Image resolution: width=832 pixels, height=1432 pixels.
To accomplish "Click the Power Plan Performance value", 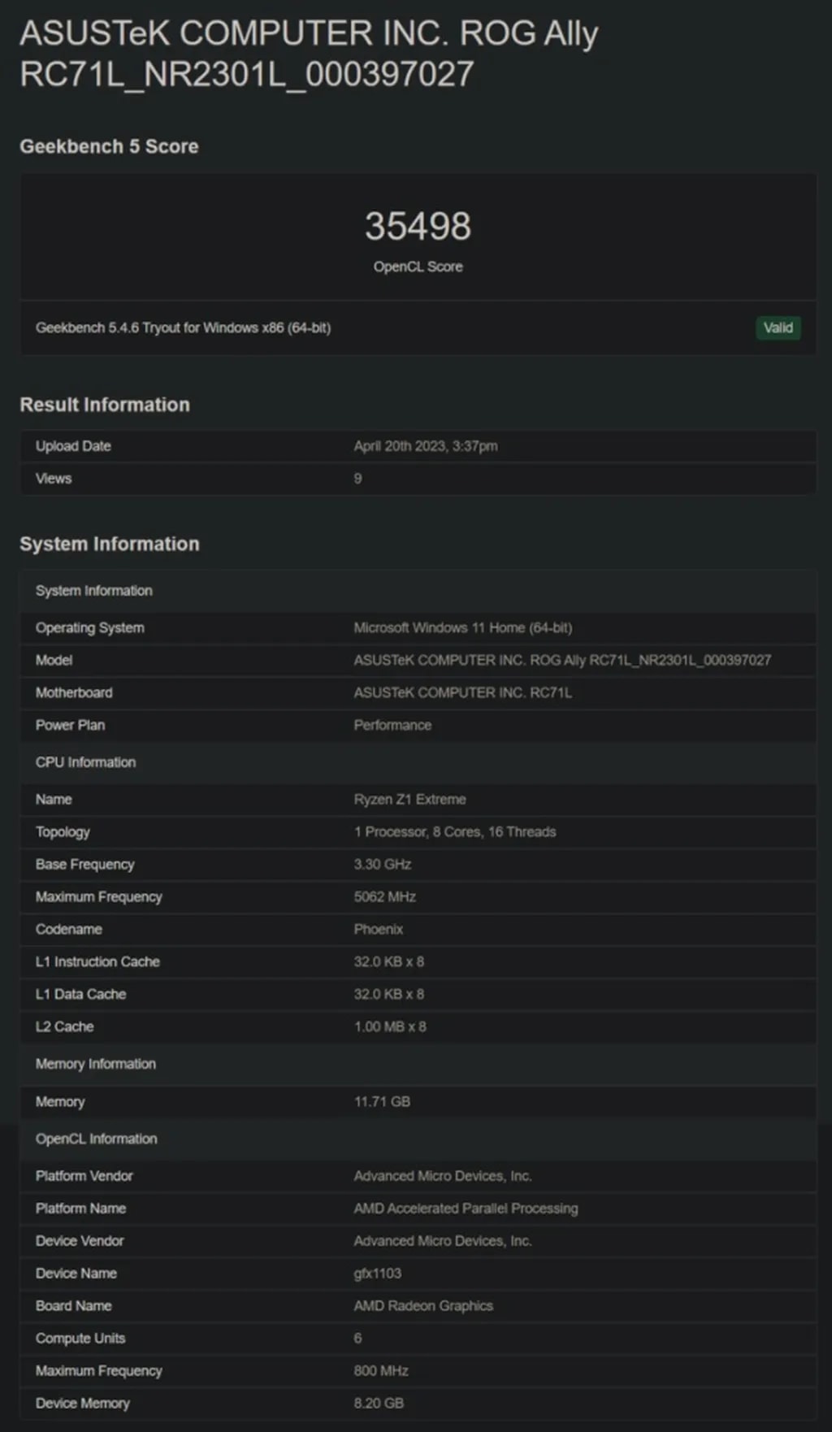I will pyautogui.click(x=392, y=725).
